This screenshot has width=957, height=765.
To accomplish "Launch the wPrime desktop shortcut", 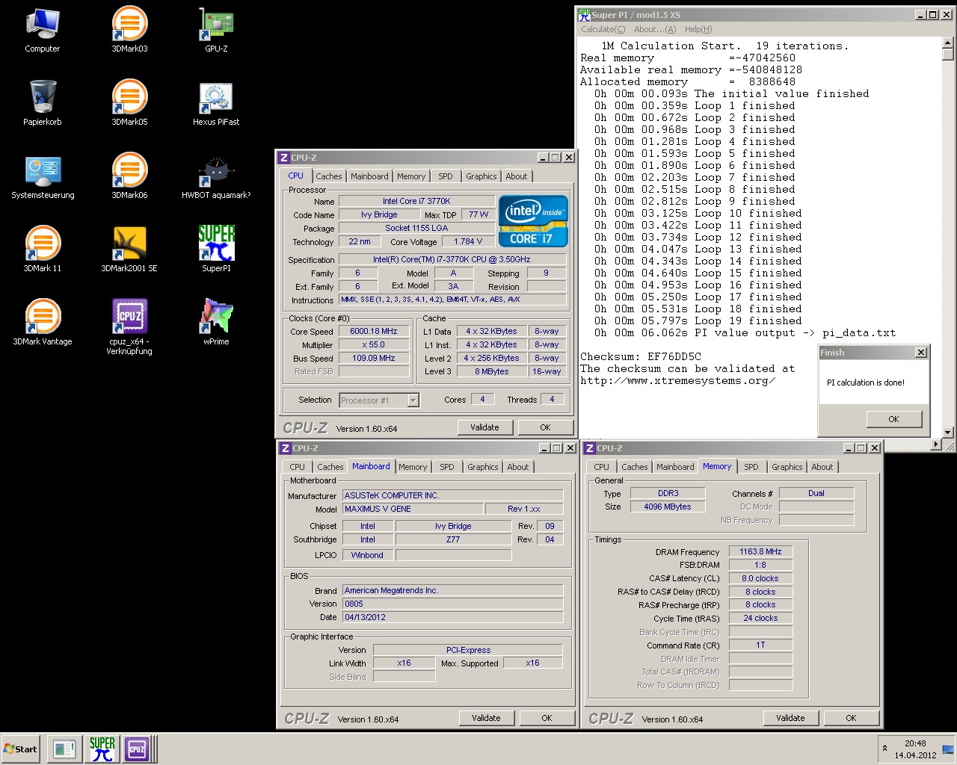I will pos(216,322).
